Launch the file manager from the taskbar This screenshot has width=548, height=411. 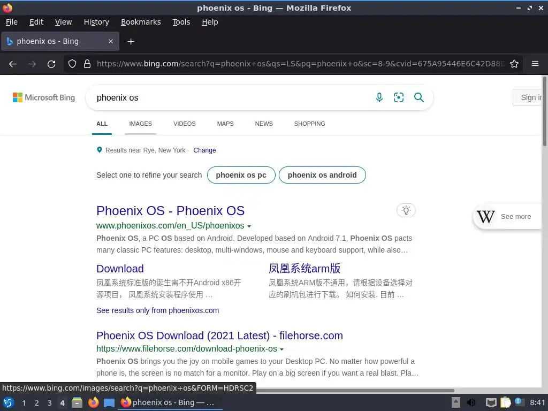[77, 402]
